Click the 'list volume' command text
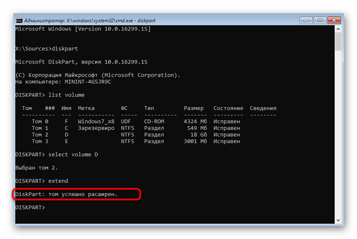Image resolution: width=357 pixels, height=239 pixels. pyautogui.click(x=66, y=95)
